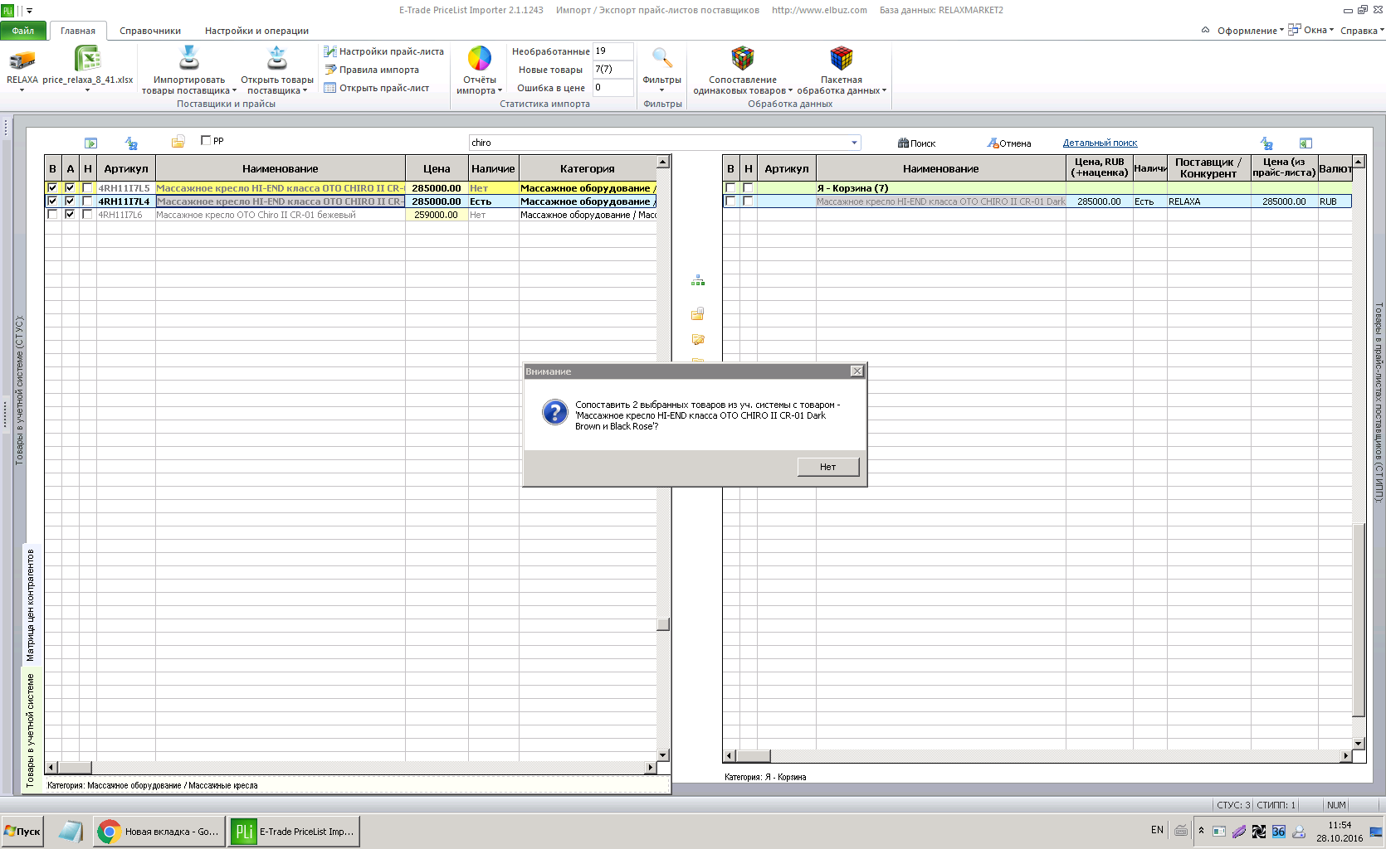Check column В of Я - Корзина row
Viewport: 1386px width, 849px height.
tap(730, 188)
